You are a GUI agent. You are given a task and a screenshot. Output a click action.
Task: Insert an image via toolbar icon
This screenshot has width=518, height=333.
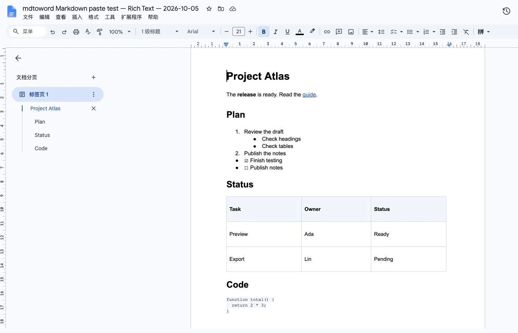tap(351, 32)
